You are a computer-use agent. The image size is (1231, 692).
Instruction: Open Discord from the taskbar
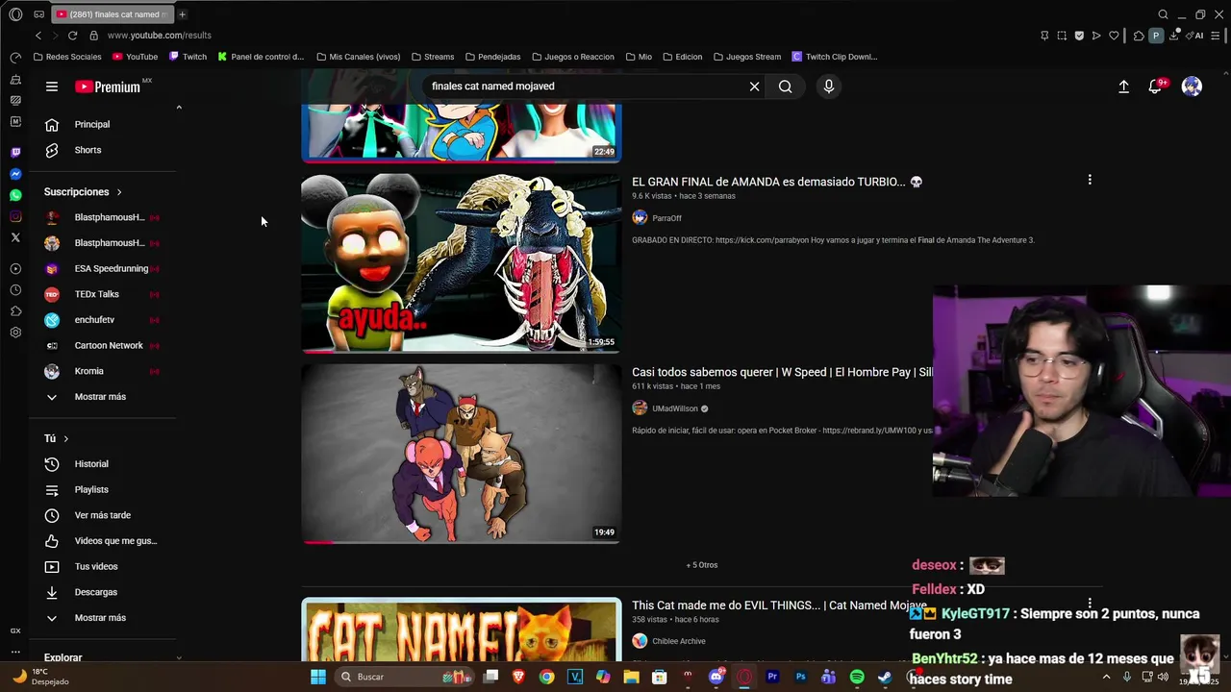point(716,677)
